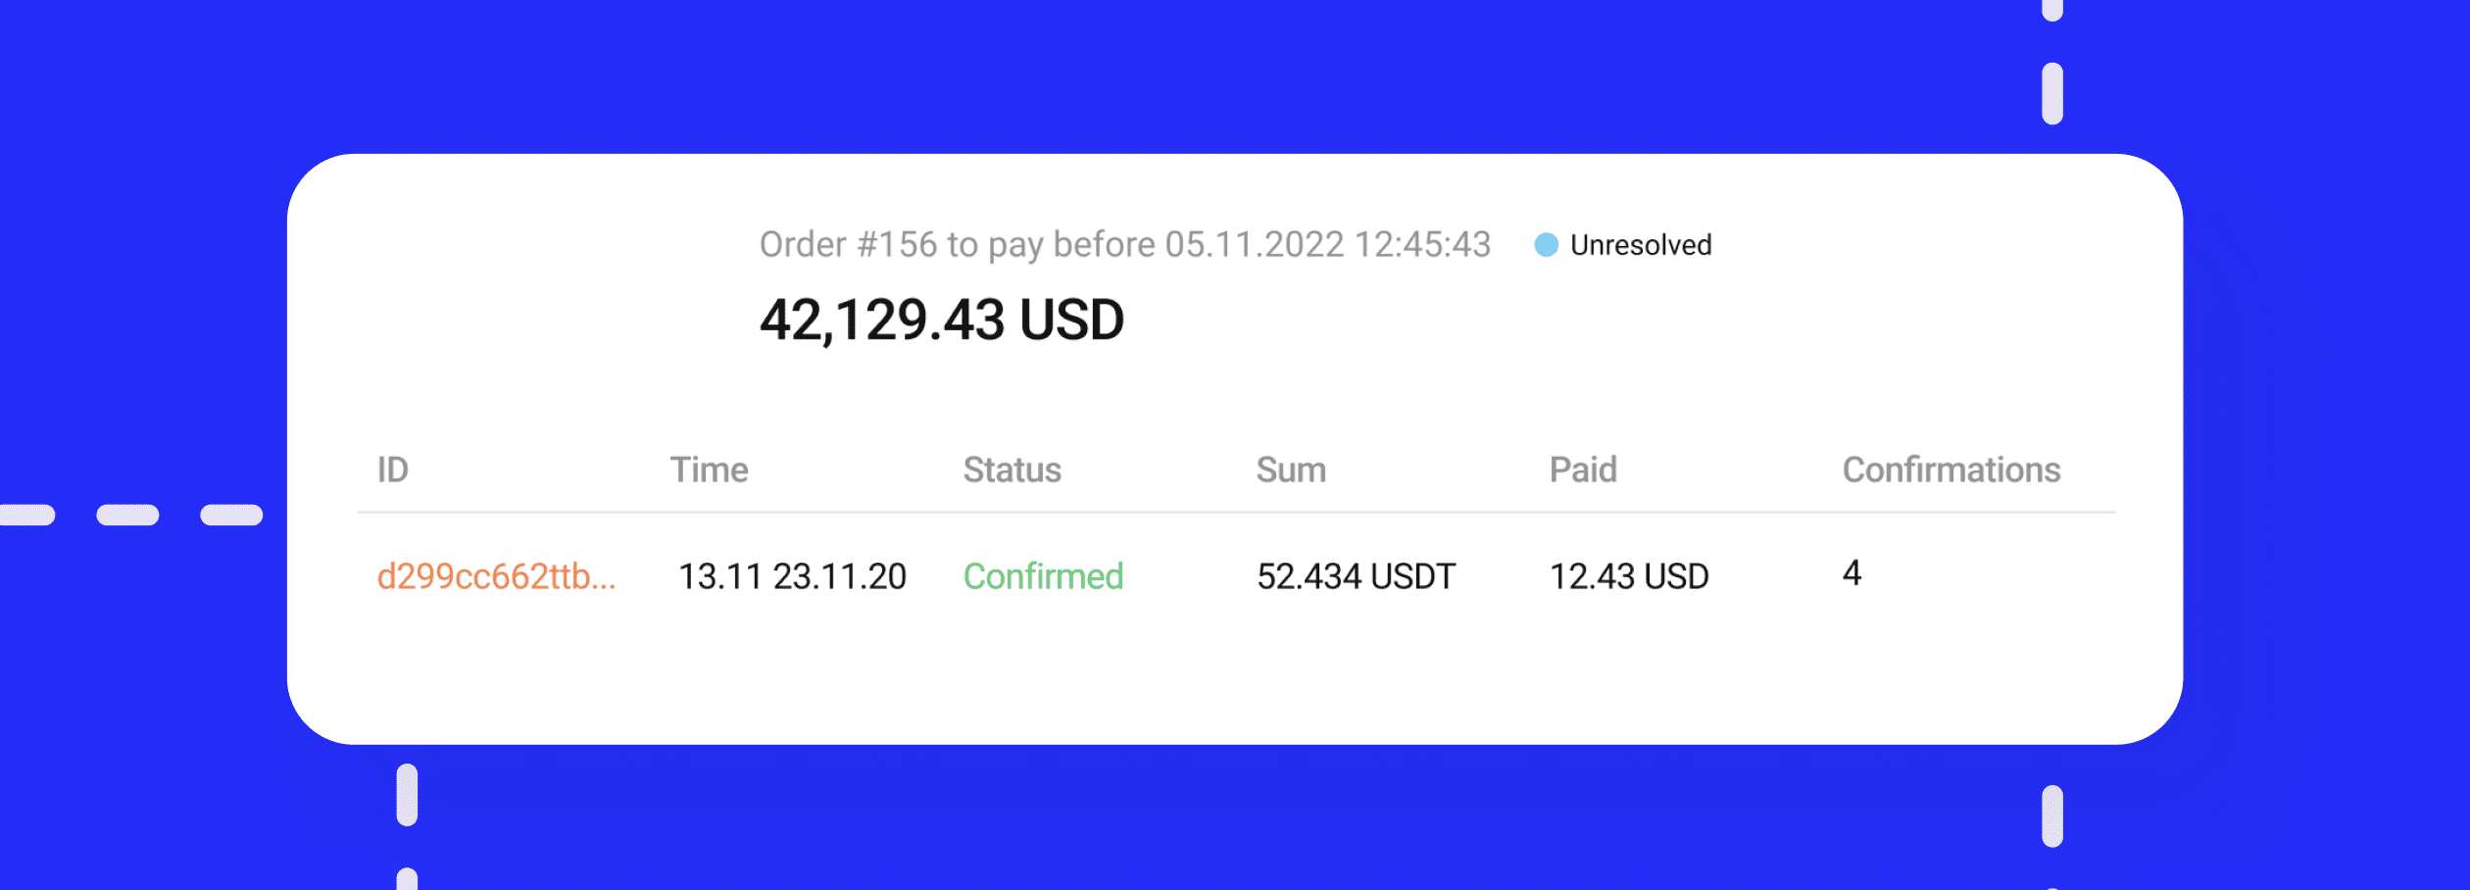Click the blue Unresolved status dot
This screenshot has height=890, width=2470.
tap(1546, 245)
